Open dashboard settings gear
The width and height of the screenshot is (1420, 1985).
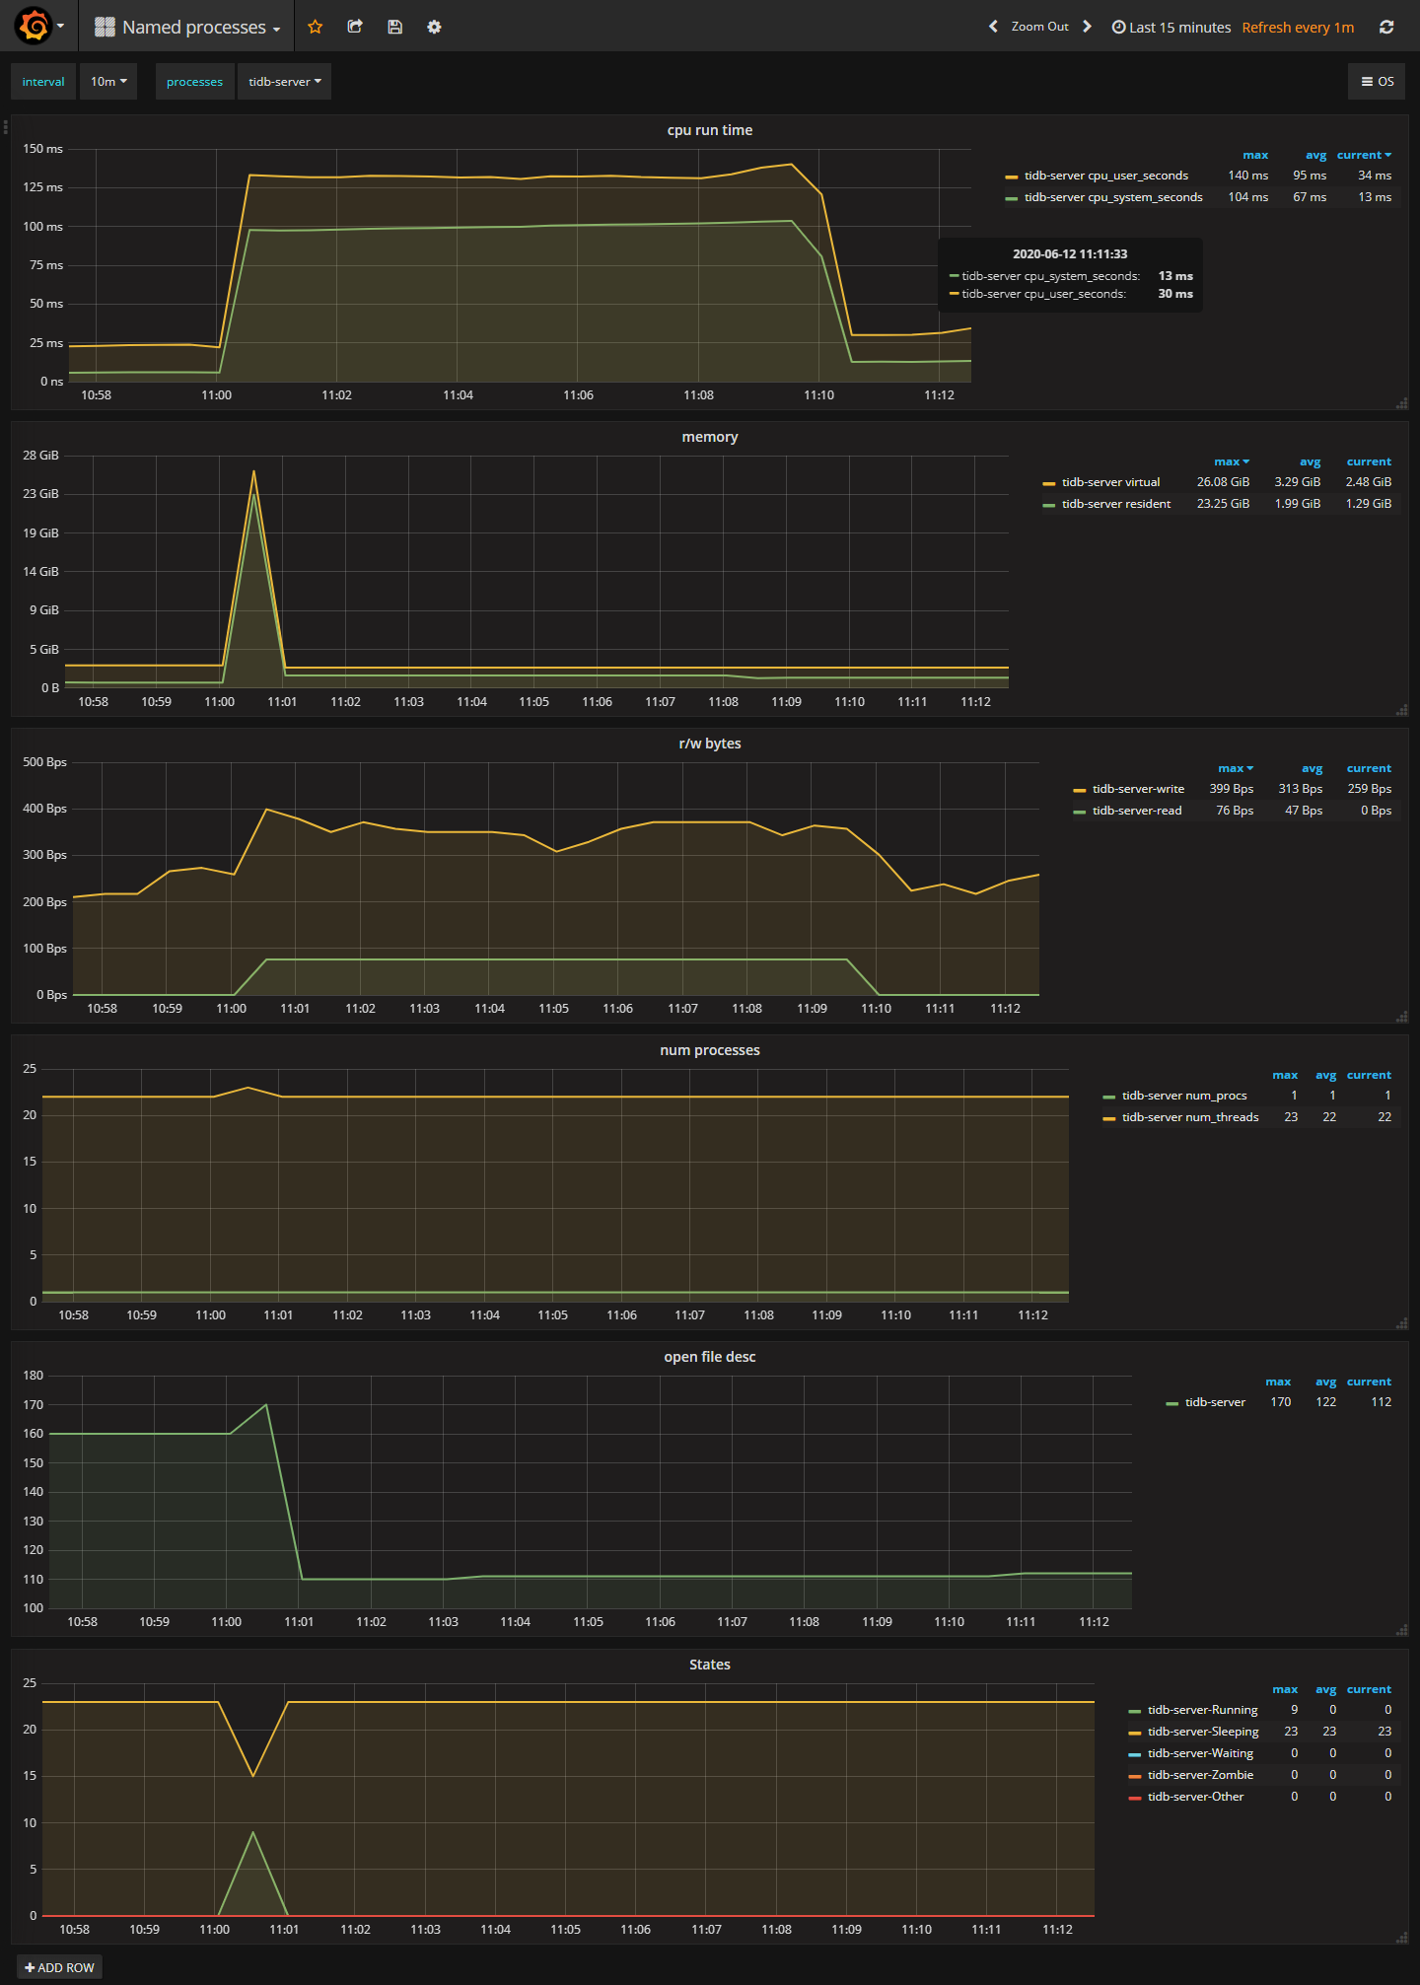[x=434, y=27]
